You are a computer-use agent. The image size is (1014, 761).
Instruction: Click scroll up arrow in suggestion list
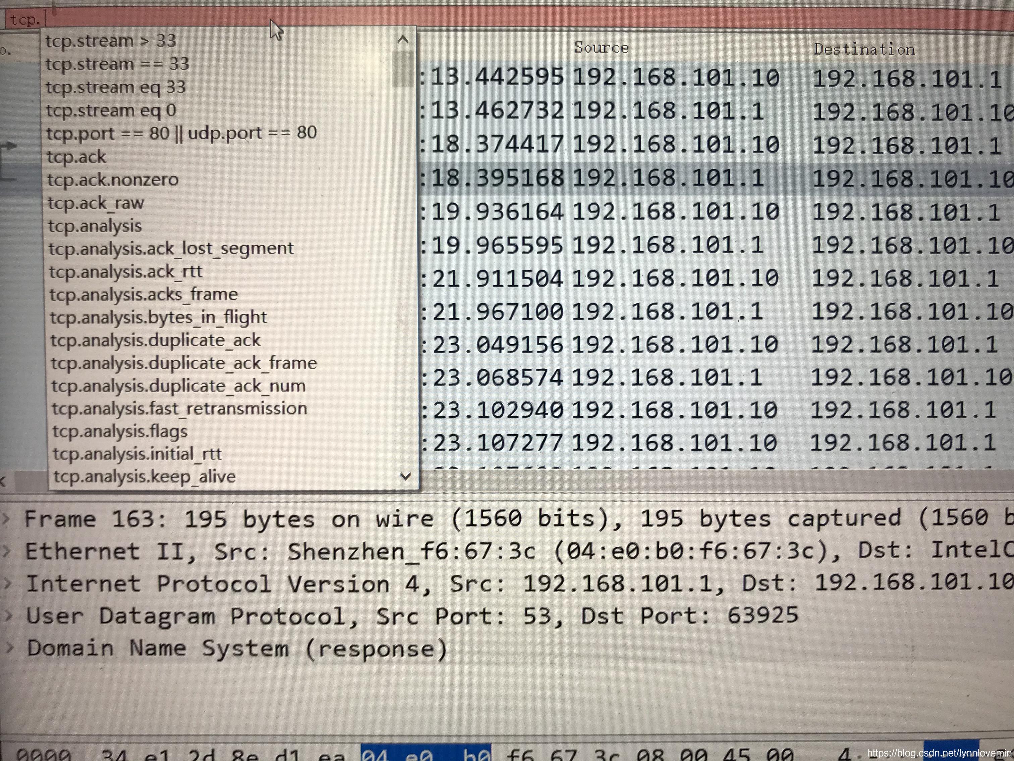tap(403, 40)
